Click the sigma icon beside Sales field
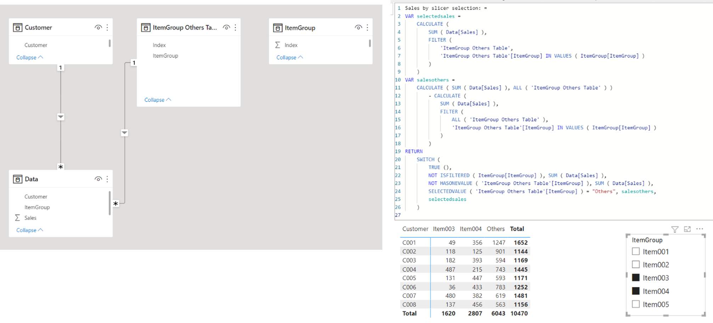 coord(17,218)
